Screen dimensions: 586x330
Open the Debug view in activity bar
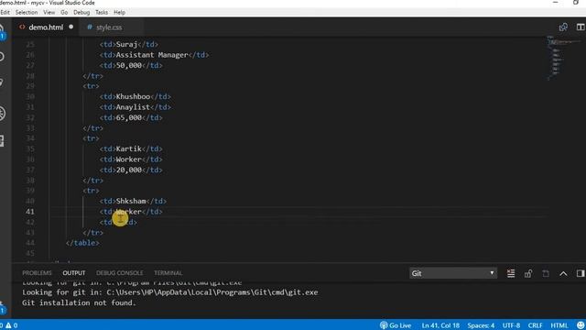tap(2, 113)
